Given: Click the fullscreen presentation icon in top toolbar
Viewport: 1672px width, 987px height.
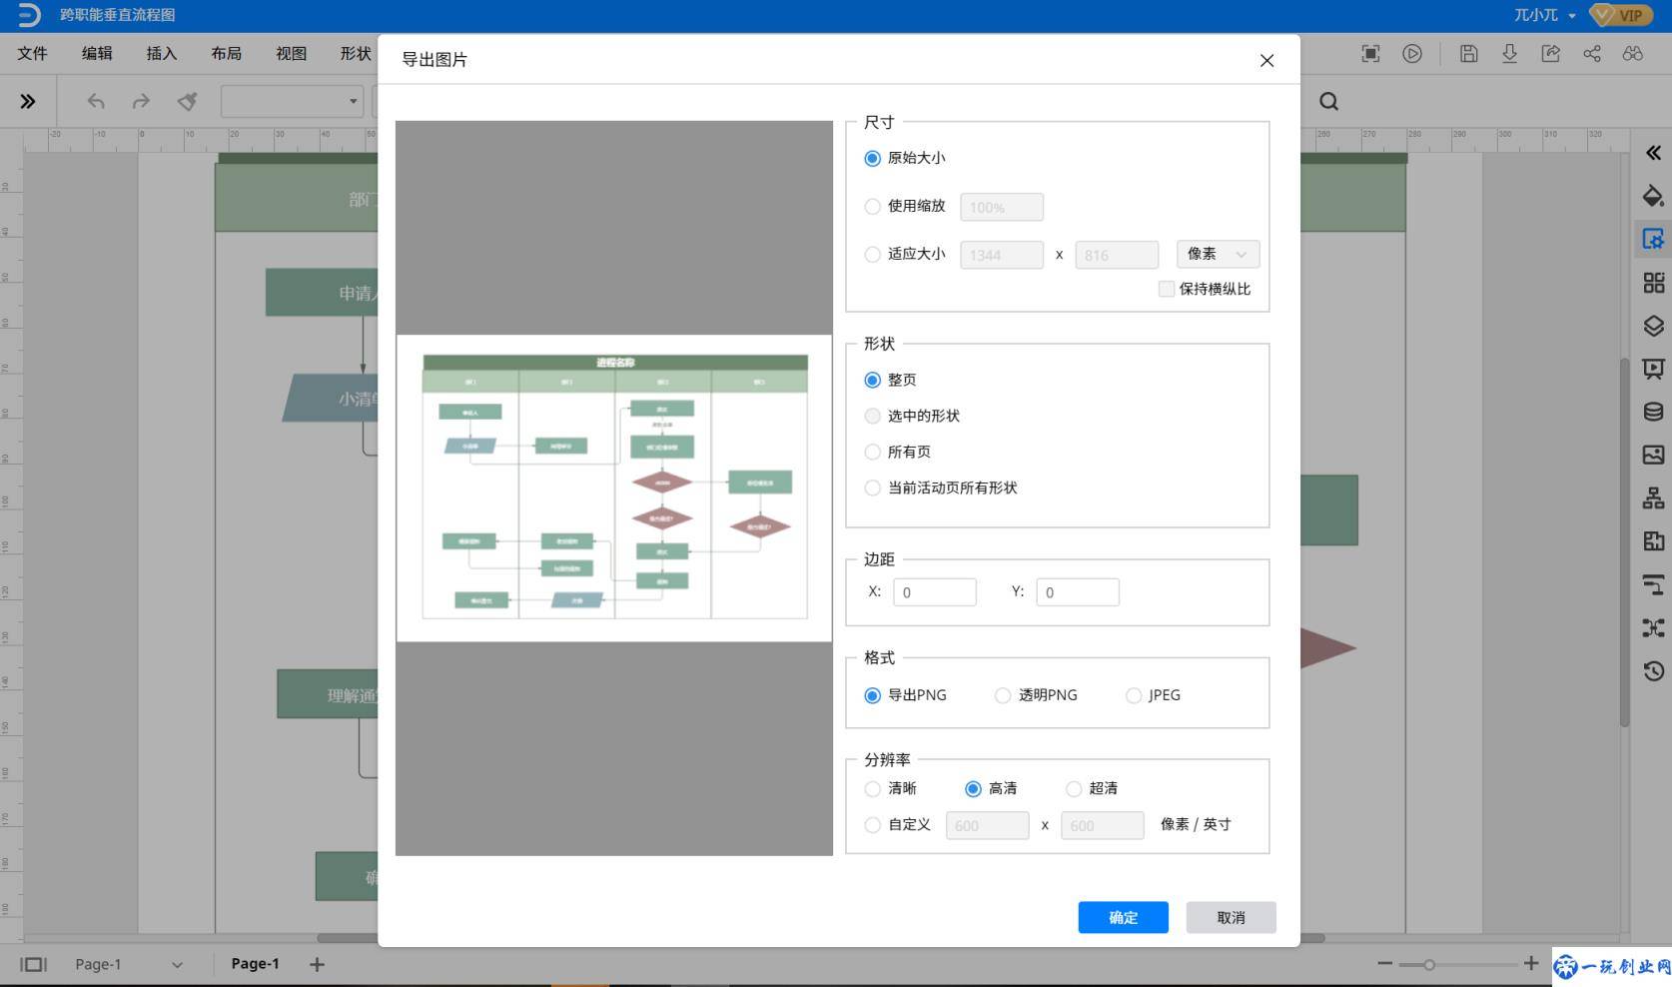Looking at the screenshot, I should tap(1370, 54).
